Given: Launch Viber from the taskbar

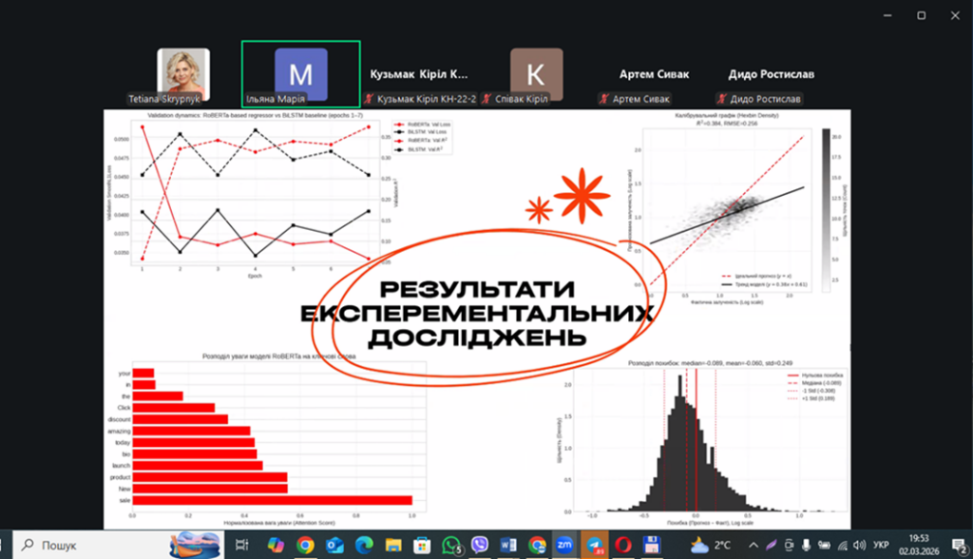Looking at the screenshot, I should [x=480, y=545].
